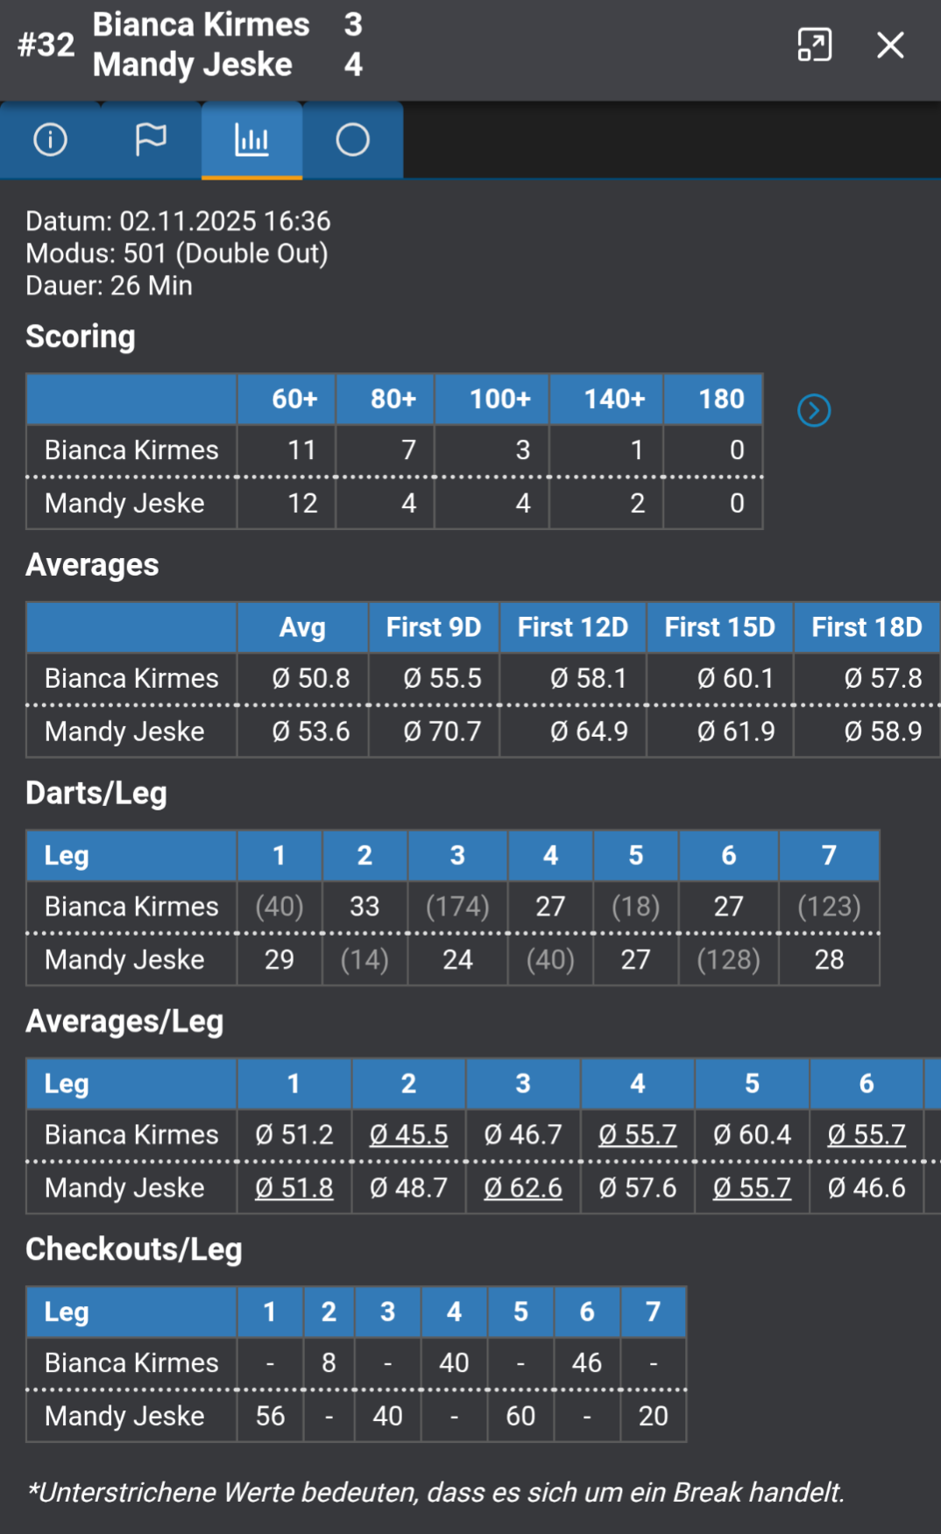
Task: Close the match details panel
Action: click(x=890, y=45)
